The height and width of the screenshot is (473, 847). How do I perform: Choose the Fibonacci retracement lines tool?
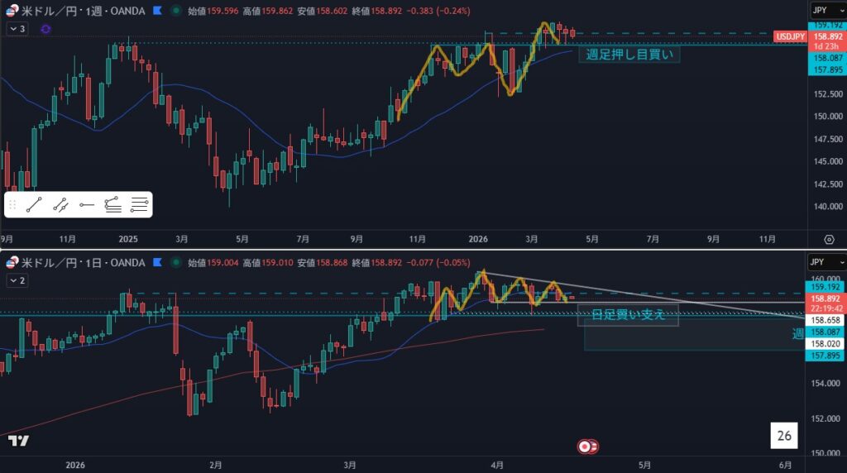pyautogui.click(x=140, y=204)
